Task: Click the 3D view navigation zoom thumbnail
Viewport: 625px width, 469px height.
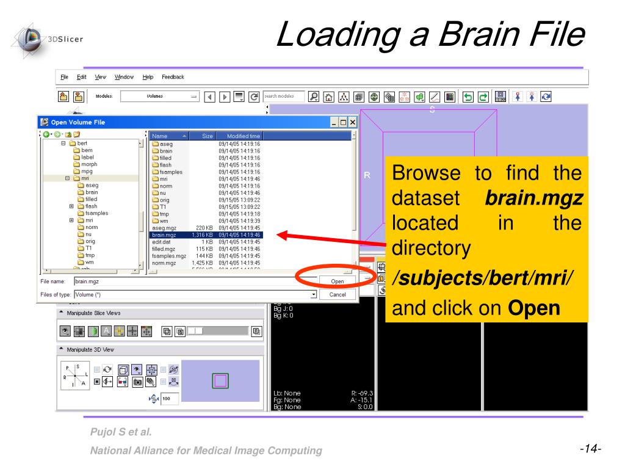Action: [x=220, y=381]
